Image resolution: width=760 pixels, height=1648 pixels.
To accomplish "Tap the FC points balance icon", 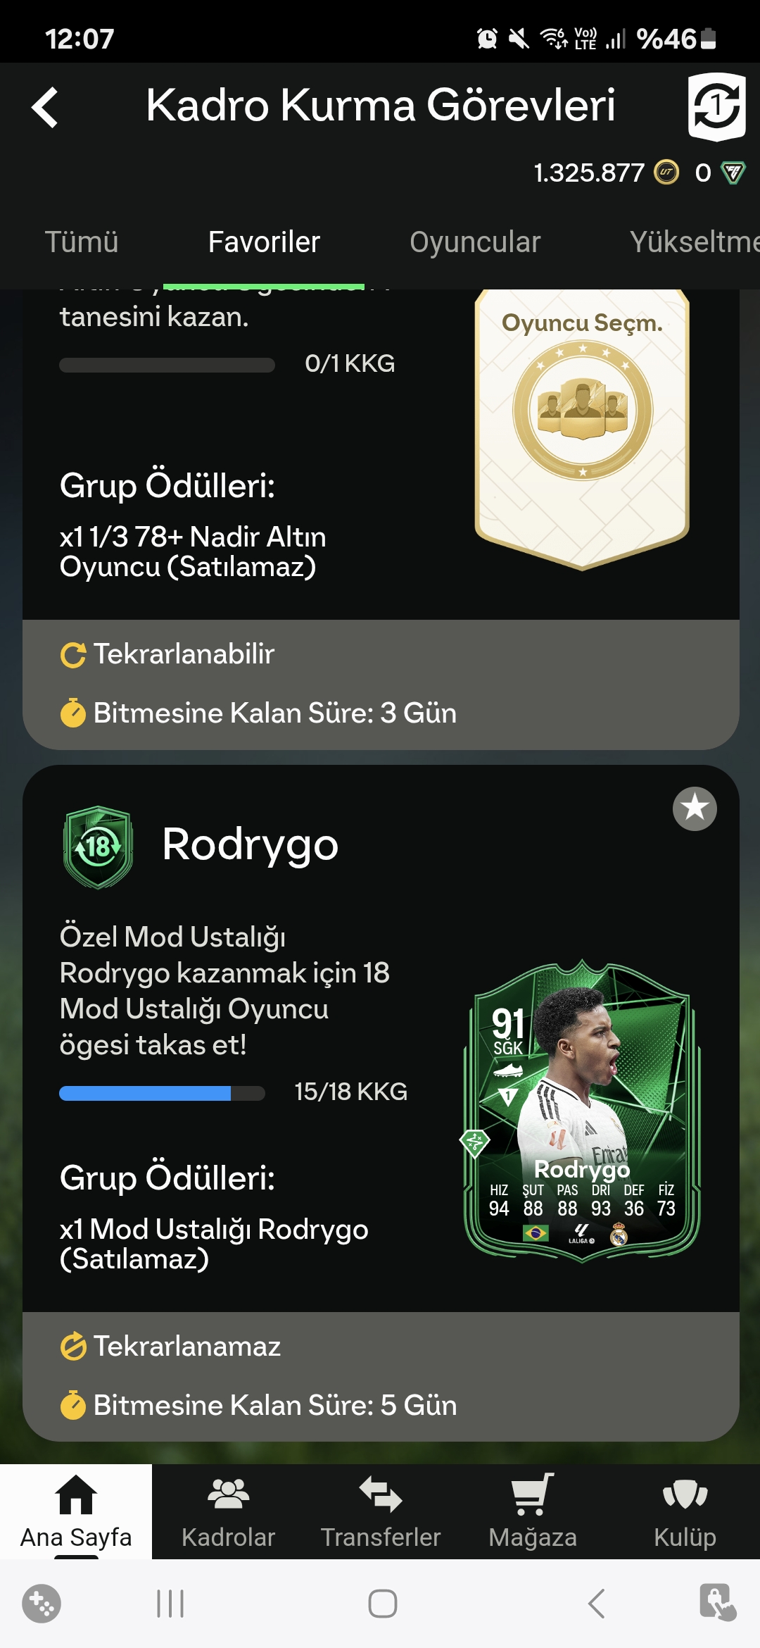I will click(x=733, y=173).
